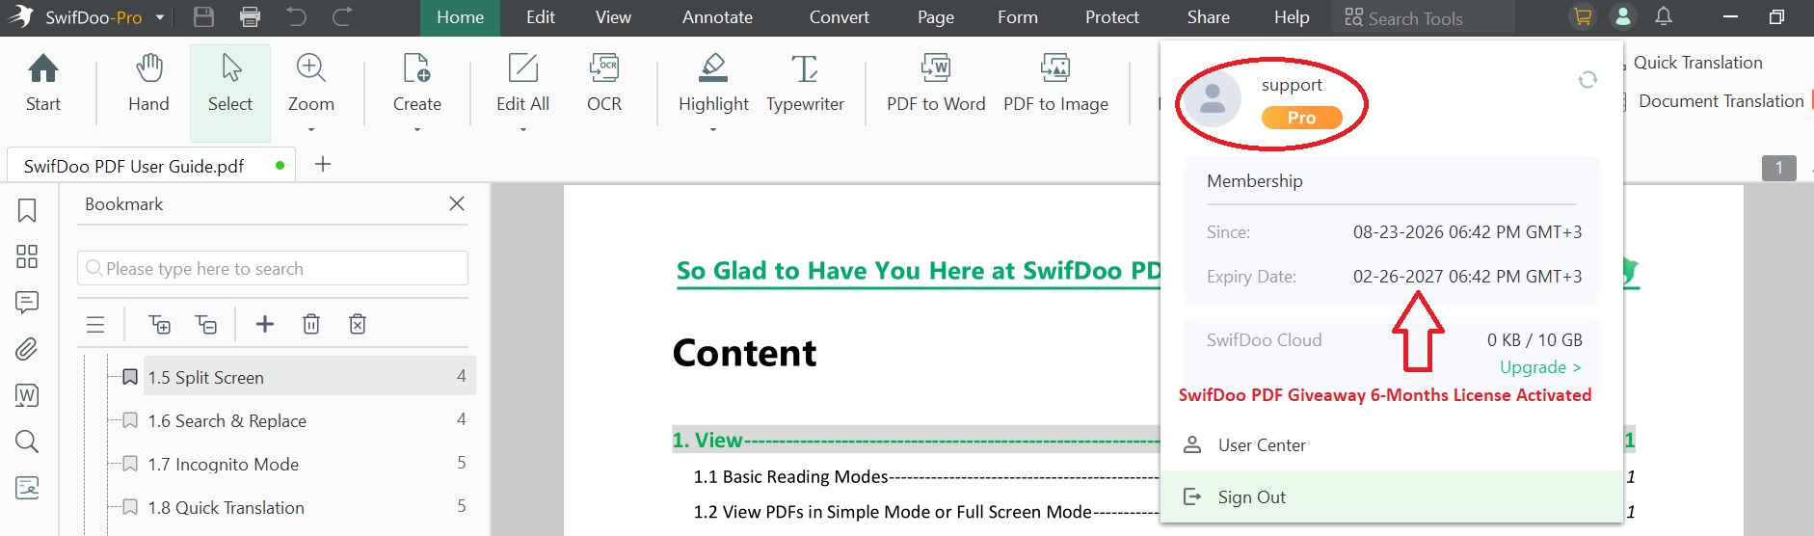Open the Share tab
The width and height of the screenshot is (1814, 536).
[1209, 17]
